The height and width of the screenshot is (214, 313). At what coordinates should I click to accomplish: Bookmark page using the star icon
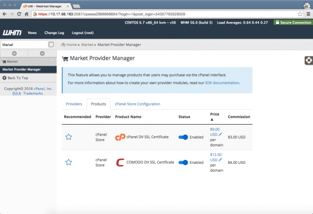300,14
